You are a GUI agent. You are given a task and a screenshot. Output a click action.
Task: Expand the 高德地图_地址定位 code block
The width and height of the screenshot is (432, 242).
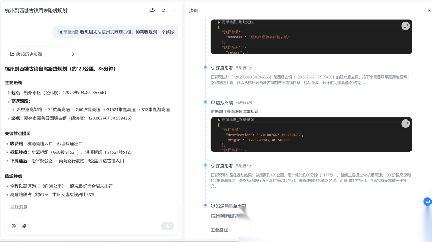405,26
